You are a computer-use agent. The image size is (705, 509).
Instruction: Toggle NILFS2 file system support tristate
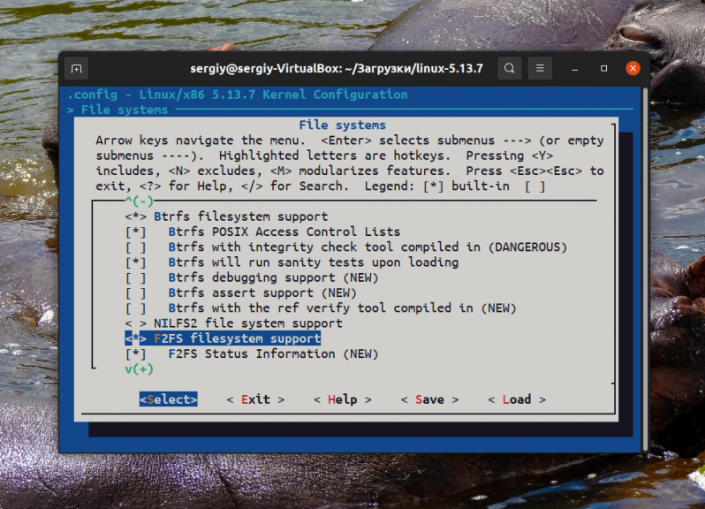tap(136, 323)
